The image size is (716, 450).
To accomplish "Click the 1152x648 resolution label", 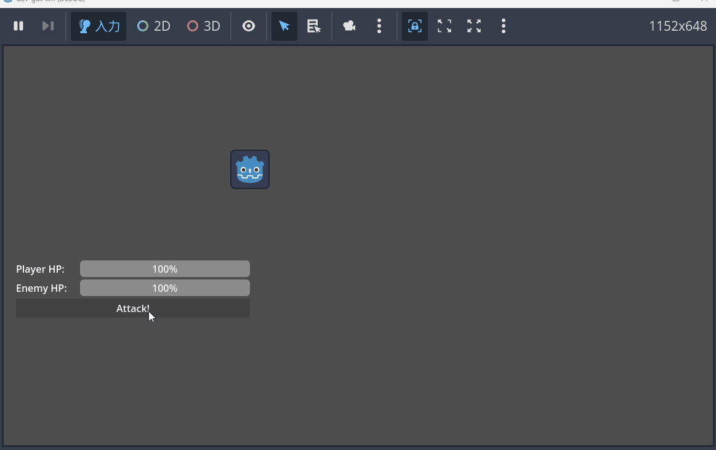I will (678, 26).
